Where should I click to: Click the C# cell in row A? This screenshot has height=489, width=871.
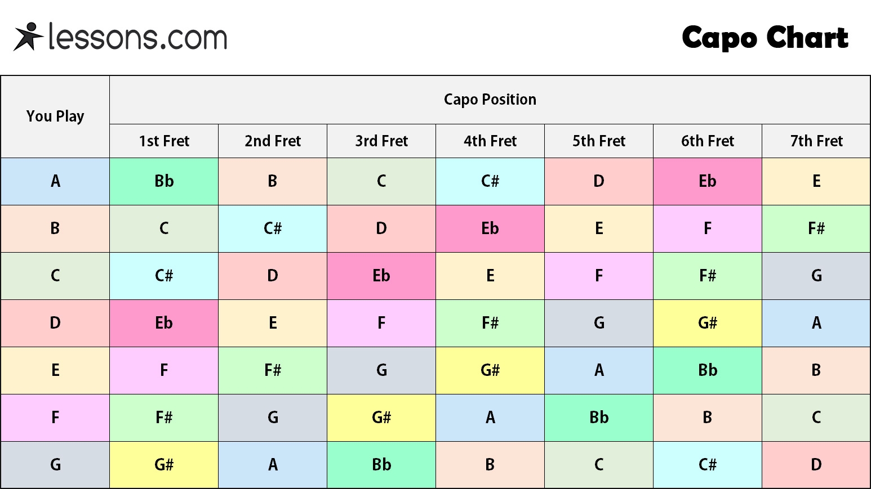pyautogui.click(x=490, y=181)
